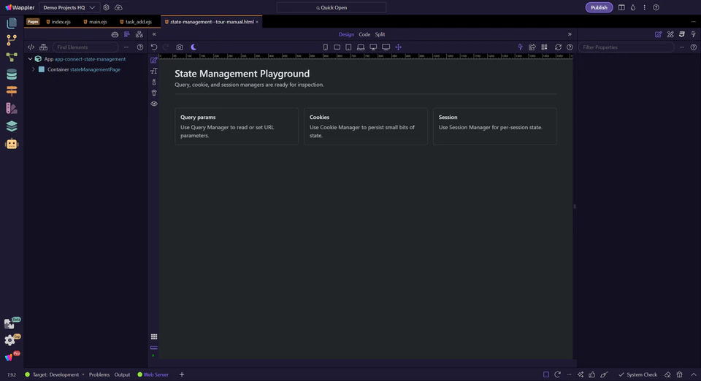Toggle the visibility eye icon in gutter
The width and height of the screenshot is (701, 381).
pos(154,104)
